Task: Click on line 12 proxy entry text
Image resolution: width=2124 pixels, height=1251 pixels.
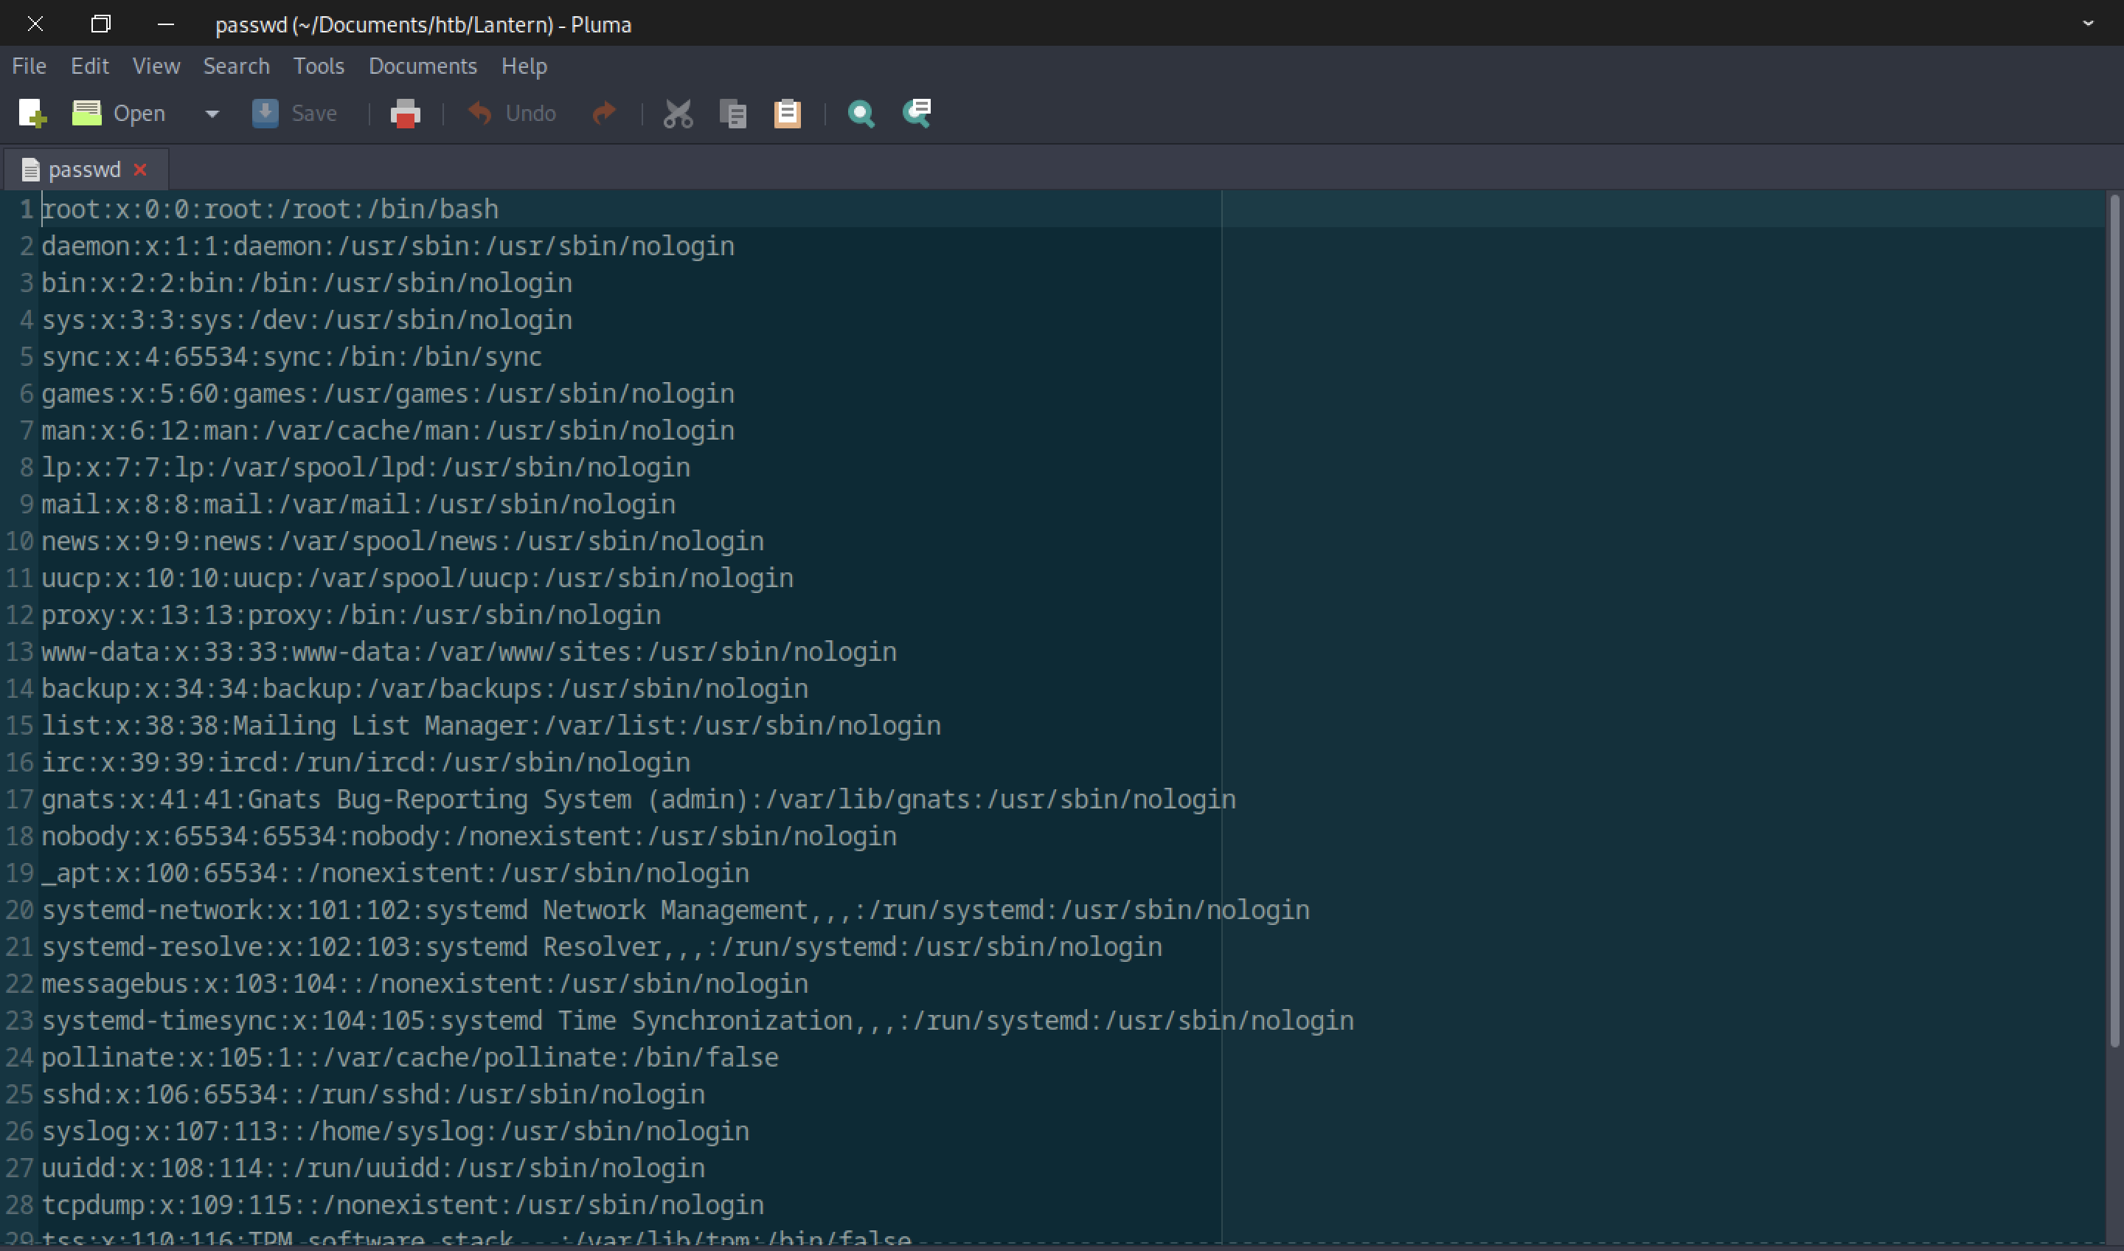Action: [350, 615]
